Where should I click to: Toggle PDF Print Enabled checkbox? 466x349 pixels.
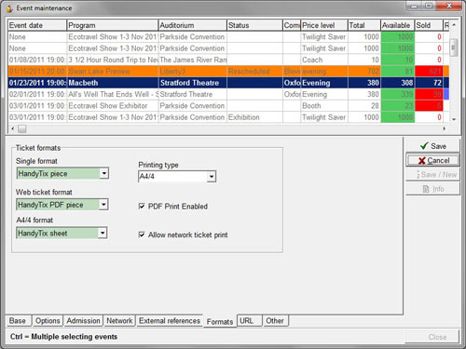142,206
